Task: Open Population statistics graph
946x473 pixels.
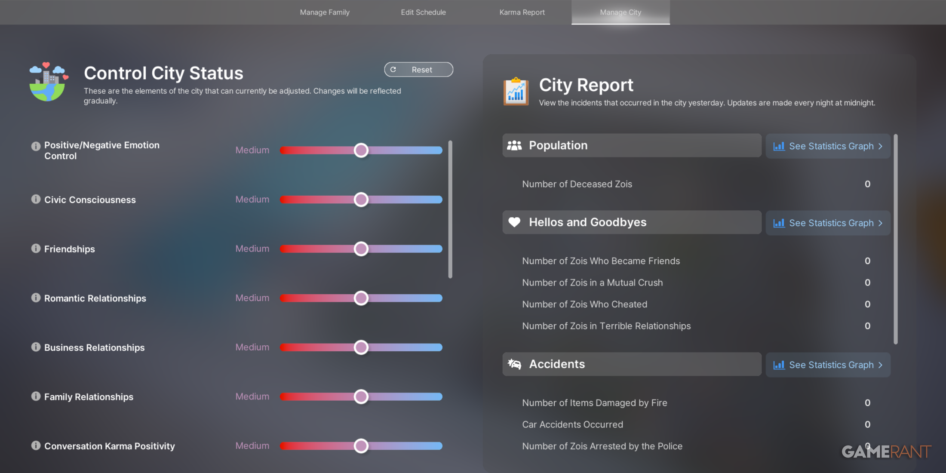Action: [x=828, y=146]
